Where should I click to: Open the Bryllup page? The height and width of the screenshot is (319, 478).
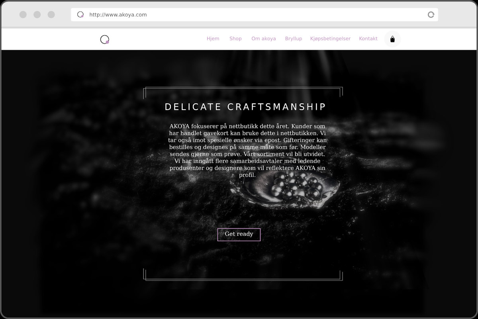tap(293, 39)
